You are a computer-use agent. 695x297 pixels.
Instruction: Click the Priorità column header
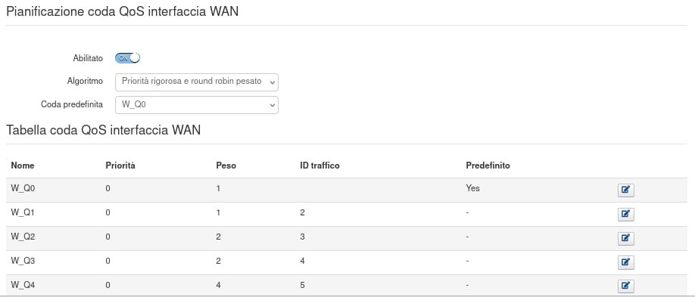coord(120,166)
